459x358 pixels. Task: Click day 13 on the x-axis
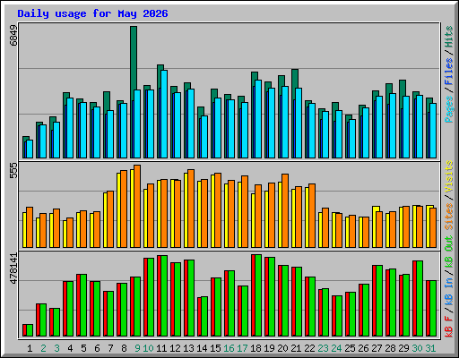pos(188,348)
